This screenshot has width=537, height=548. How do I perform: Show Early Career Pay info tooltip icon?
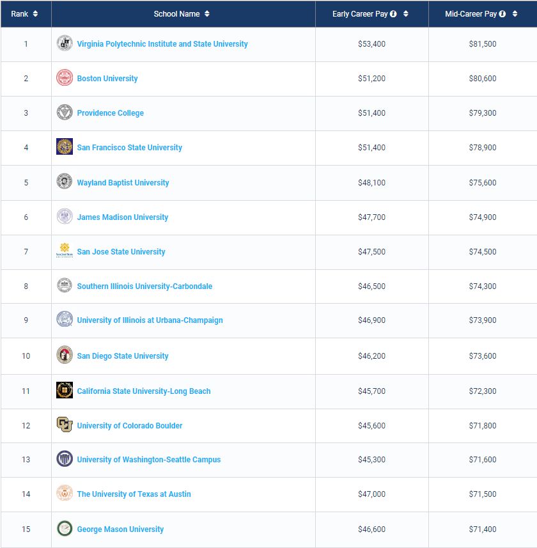pyautogui.click(x=393, y=13)
